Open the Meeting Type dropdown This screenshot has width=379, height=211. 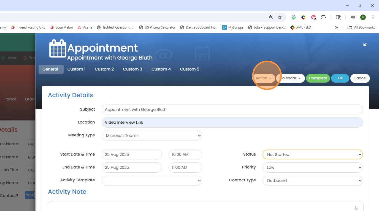pos(152,136)
